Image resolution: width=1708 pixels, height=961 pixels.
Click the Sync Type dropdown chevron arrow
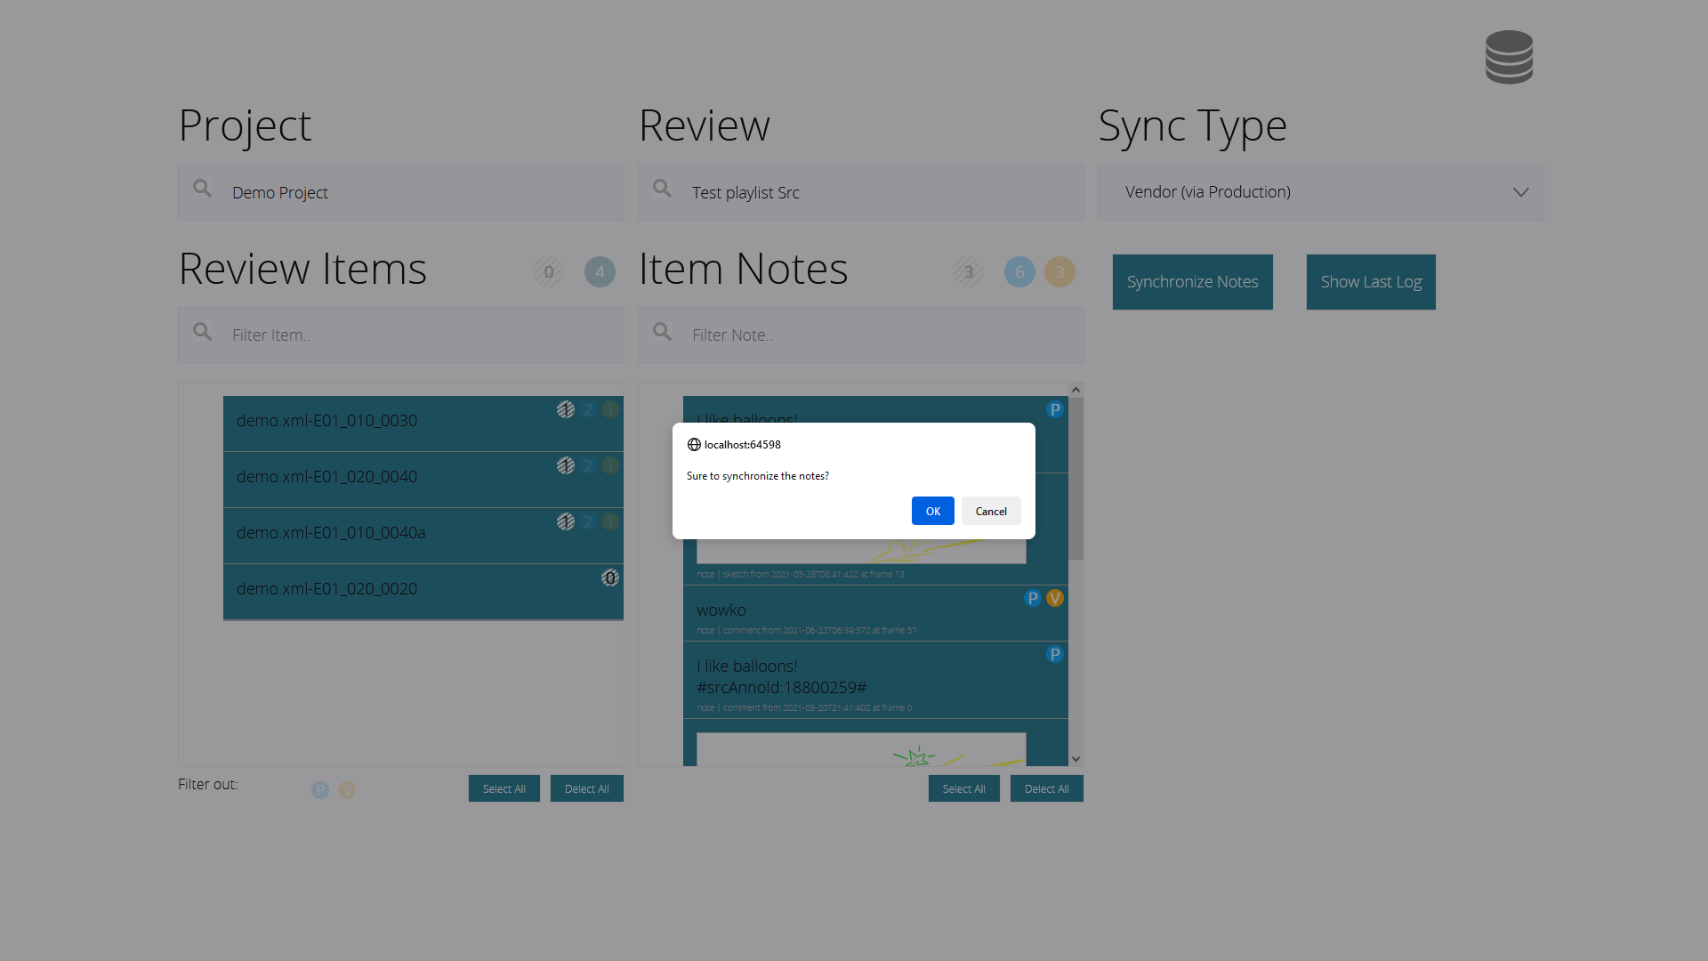pyautogui.click(x=1521, y=192)
